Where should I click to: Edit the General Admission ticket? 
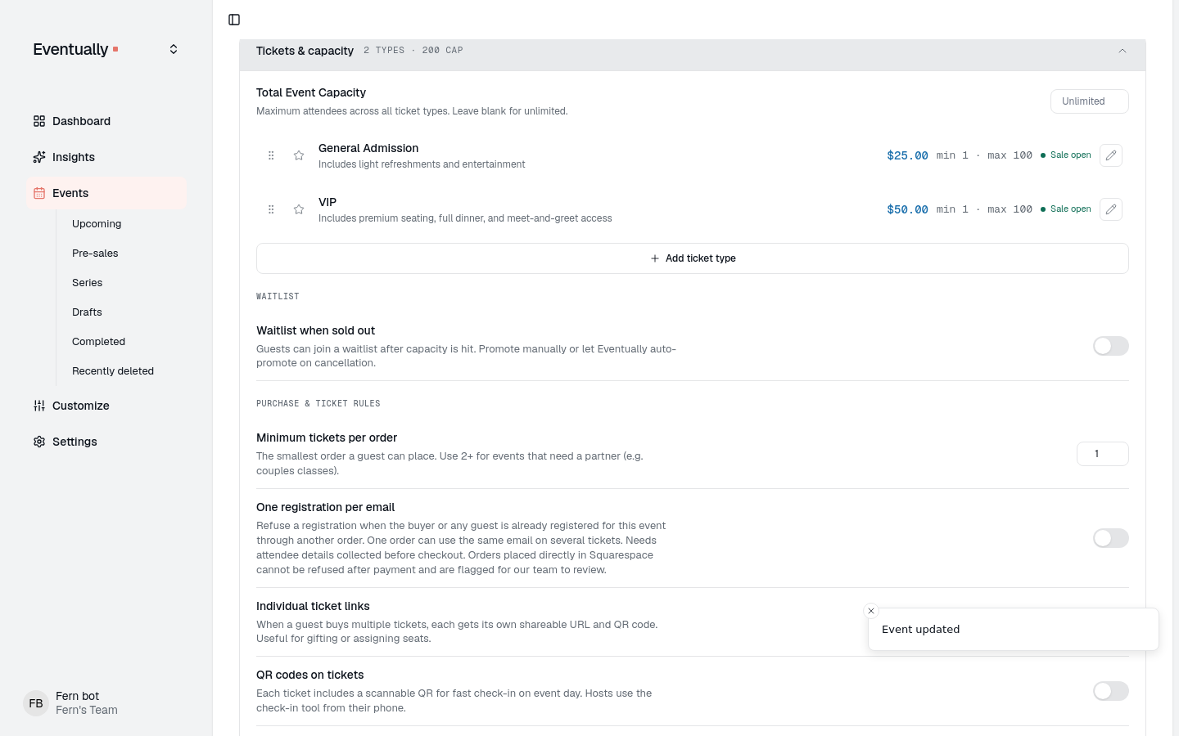(x=1111, y=155)
